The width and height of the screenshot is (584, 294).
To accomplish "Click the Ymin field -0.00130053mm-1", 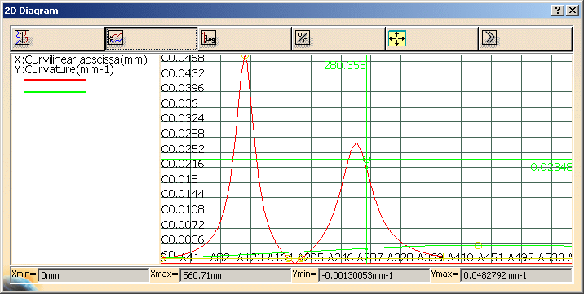I will (x=374, y=276).
